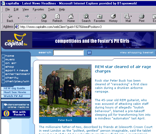The height and width of the screenshot is (134, 156).
Task: Launch dancemasters online radio button
Action: pyautogui.click(x=16, y=106)
